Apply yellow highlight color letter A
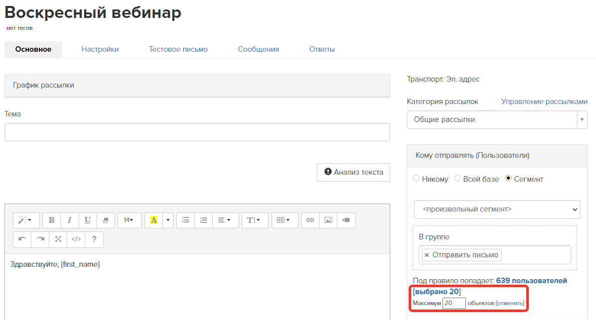The image size is (596, 320). 154,220
